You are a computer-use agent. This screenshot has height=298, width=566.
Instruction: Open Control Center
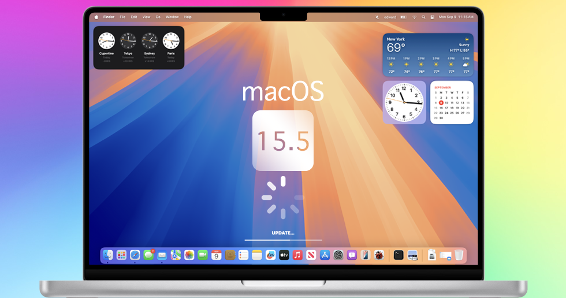click(x=432, y=17)
